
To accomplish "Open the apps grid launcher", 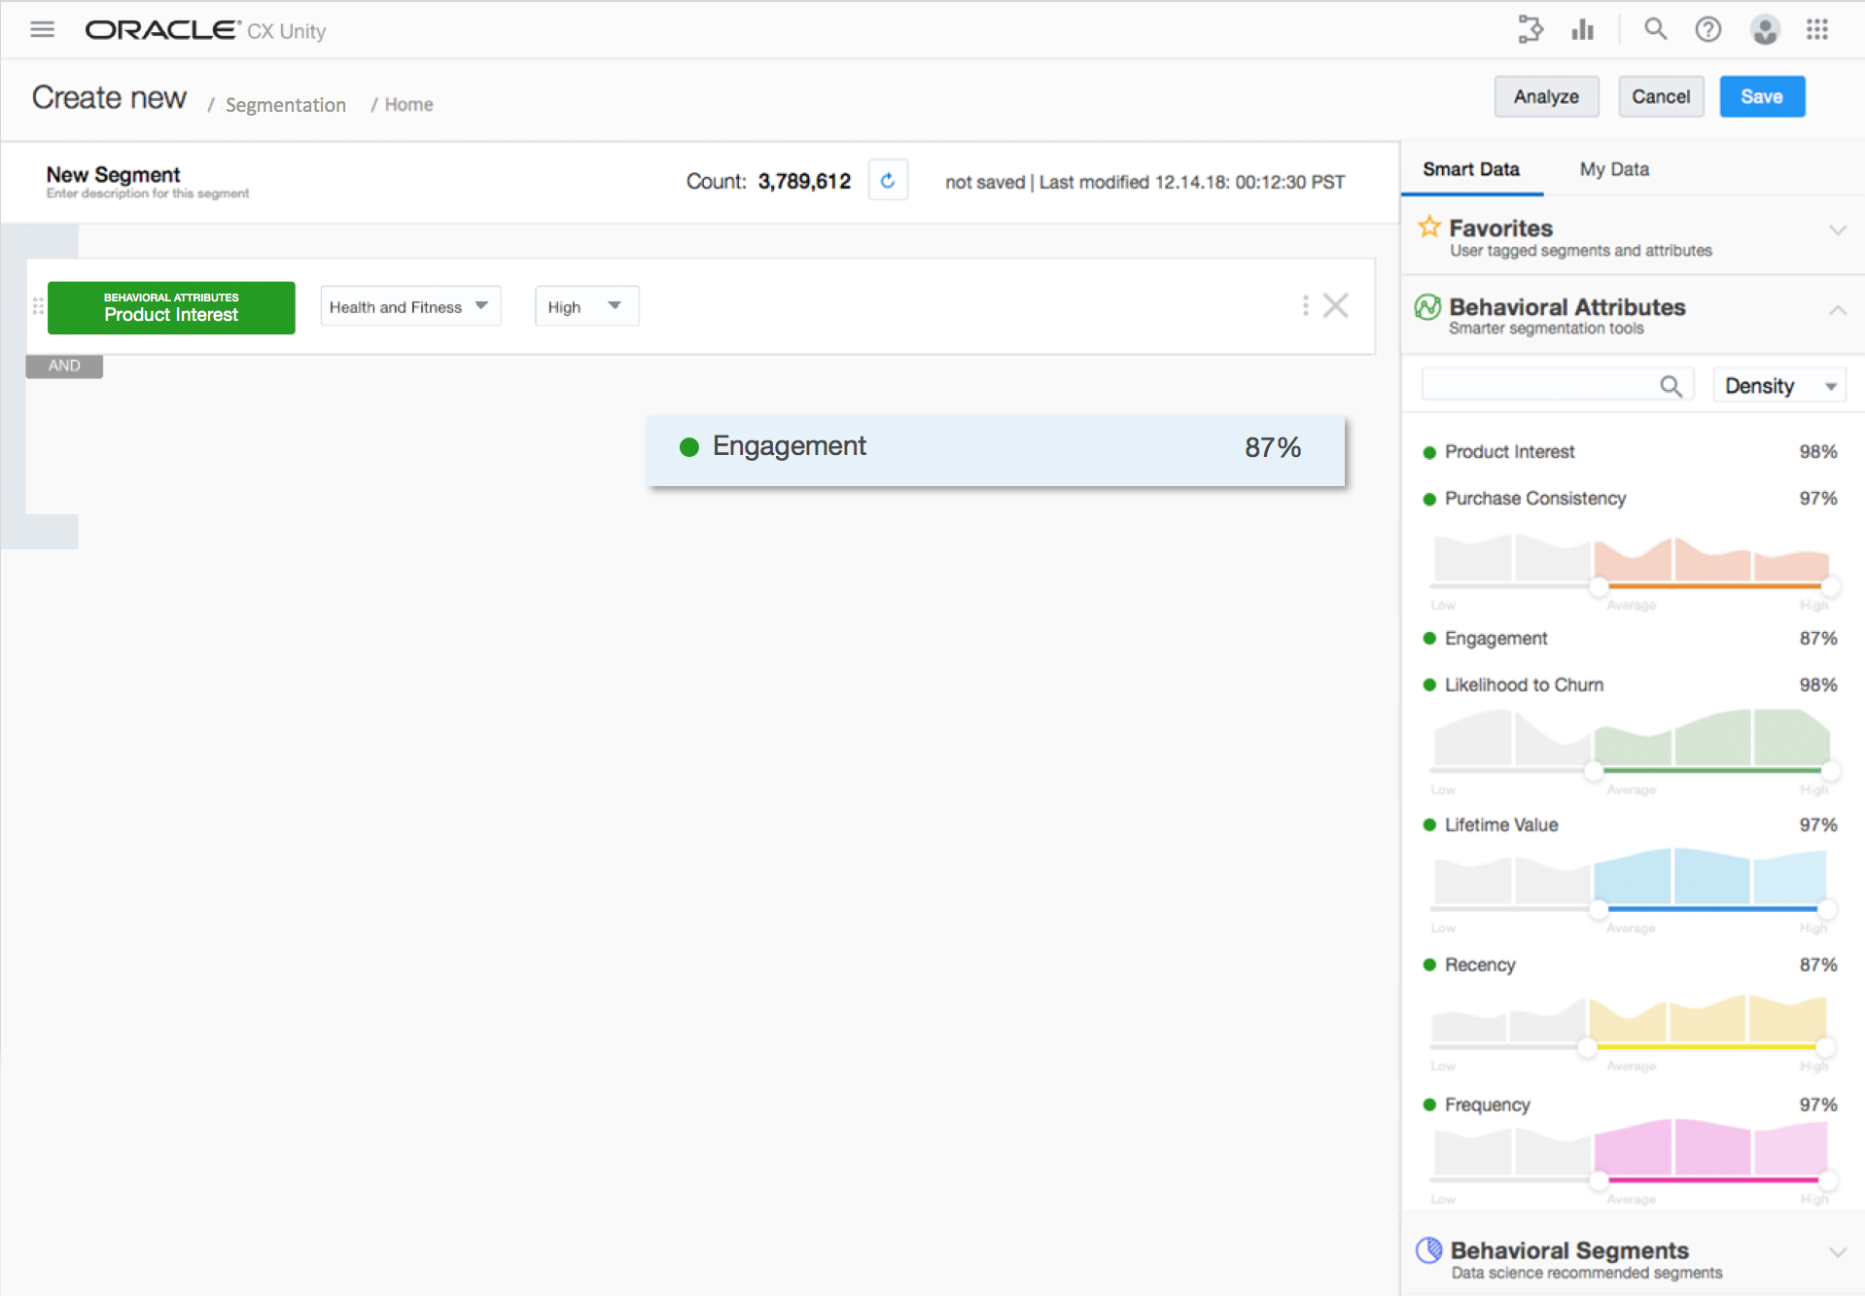I will [1816, 29].
